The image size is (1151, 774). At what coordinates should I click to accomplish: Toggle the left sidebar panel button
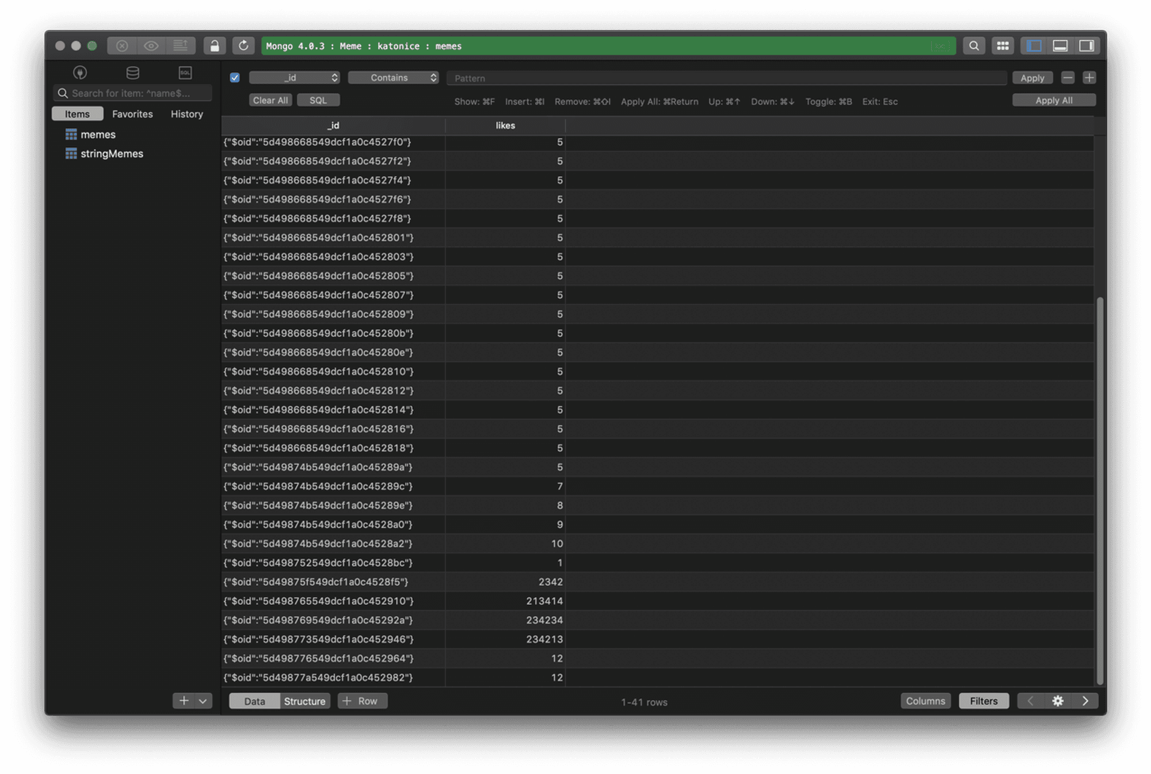coord(1034,45)
